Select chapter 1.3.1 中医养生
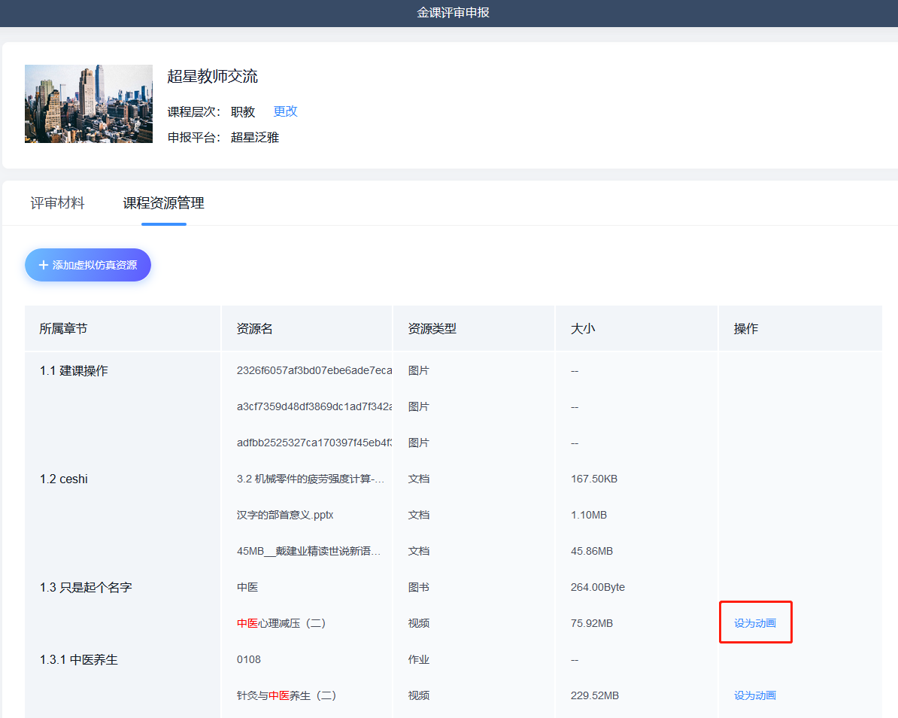898x718 pixels. [79, 659]
